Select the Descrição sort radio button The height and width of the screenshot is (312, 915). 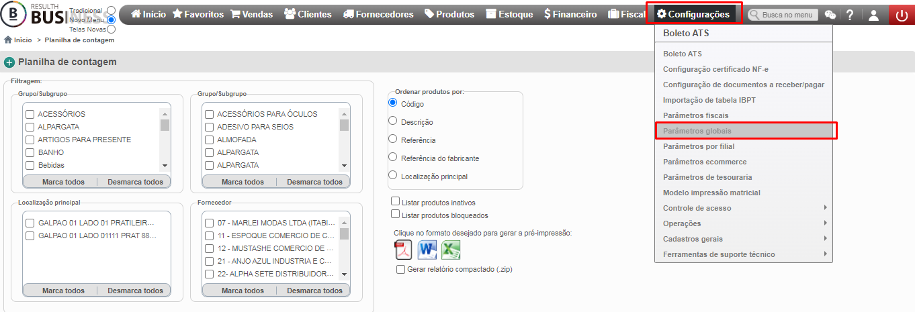pyautogui.click(x=393, y=121)
